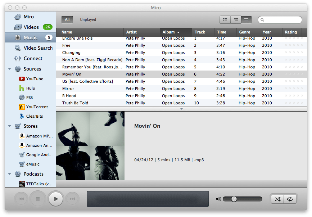Switch to standard list view
The height and width of the screenshot is (217, 312).
tap(225, 20)
